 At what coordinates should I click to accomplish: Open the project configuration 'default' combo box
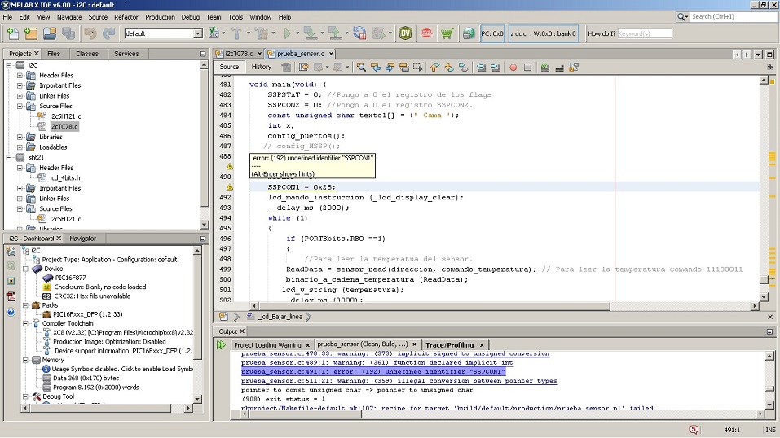163,33
